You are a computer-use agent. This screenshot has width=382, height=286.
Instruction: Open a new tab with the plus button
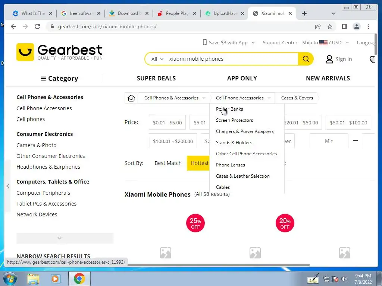[x=304, y=13]
